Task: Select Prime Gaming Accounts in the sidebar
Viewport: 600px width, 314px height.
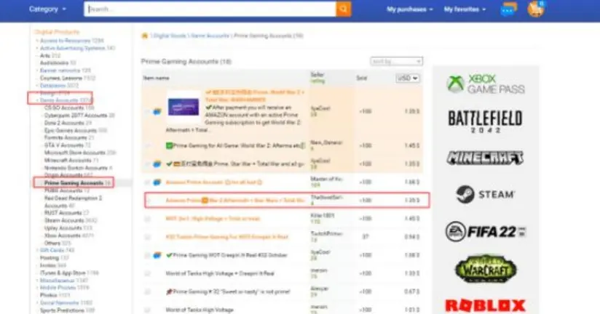Action: coord(74,183)
